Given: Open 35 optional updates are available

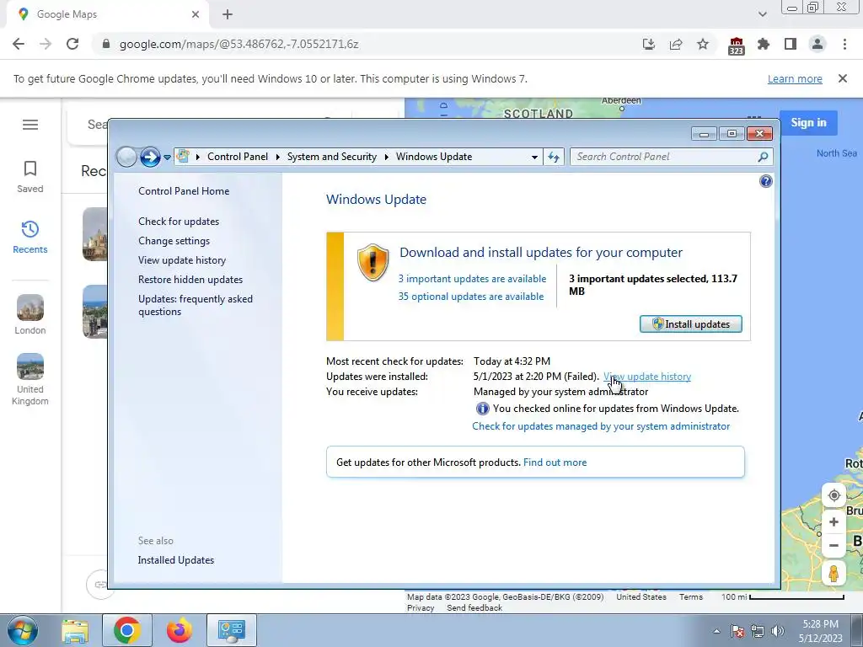Looking at the screenshot, I should [471, 297].
